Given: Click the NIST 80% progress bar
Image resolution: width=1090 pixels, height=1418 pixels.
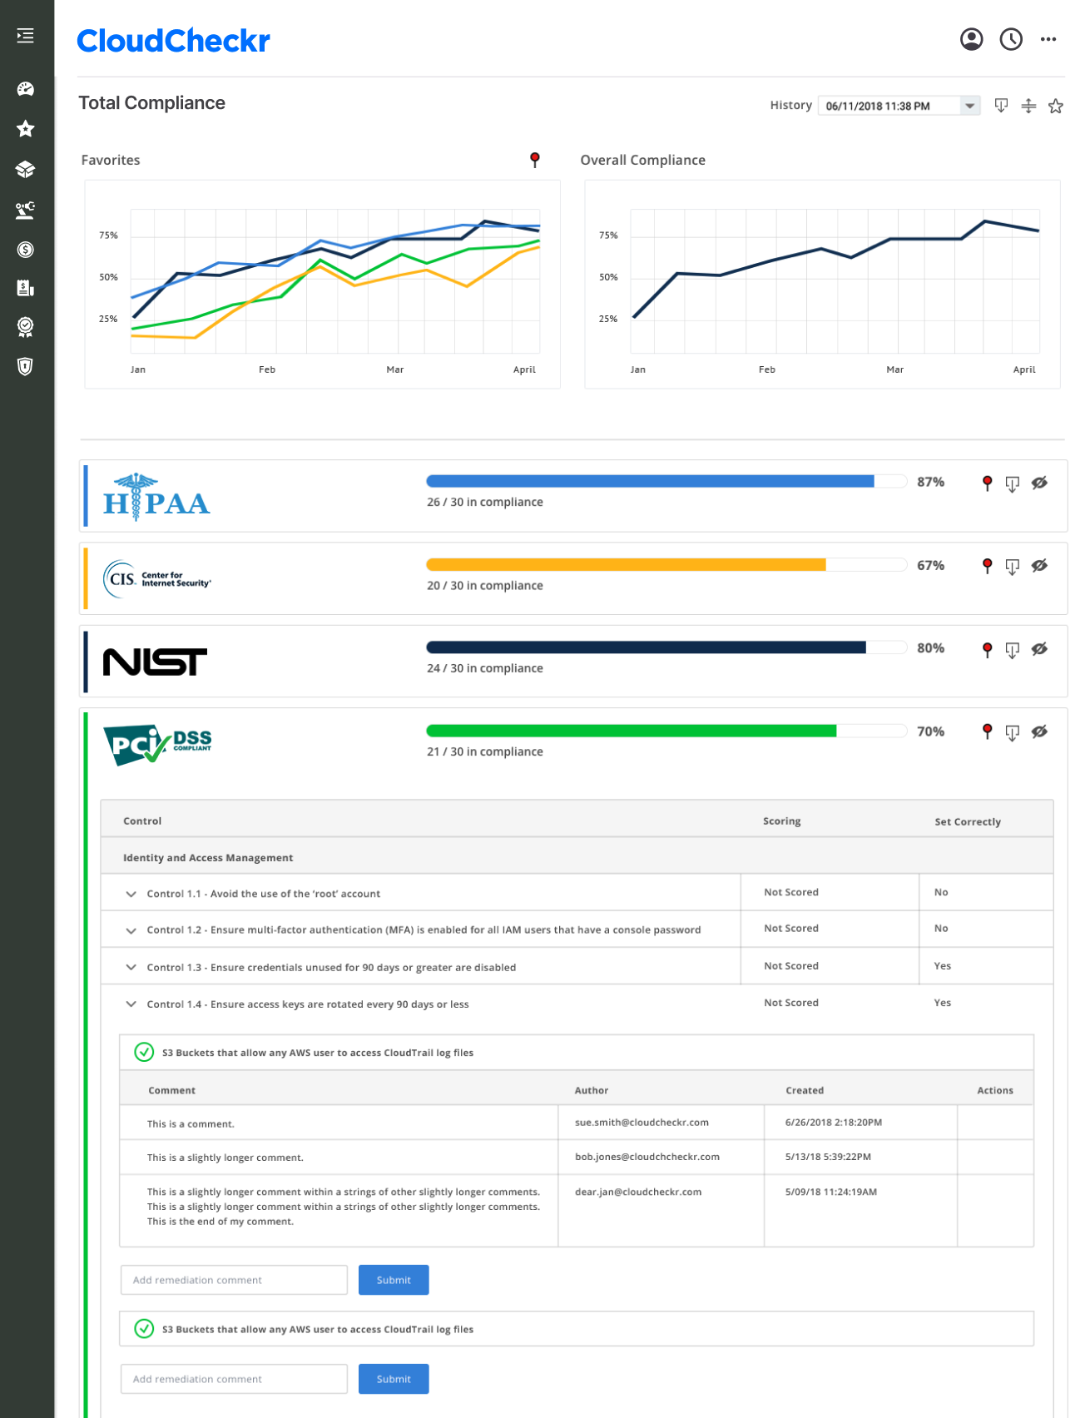Looking at the screenshot, I should pos(666,647).
